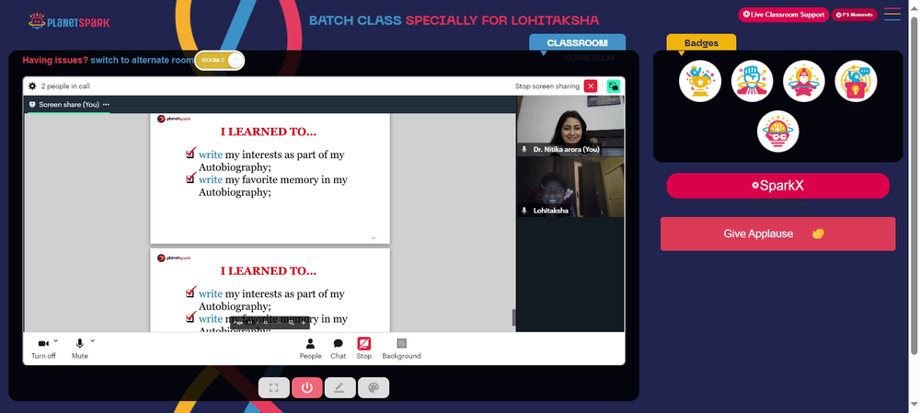Award the speech bubble podium badge
Image resolution: width=920 pixels, height=413 pixels.
click(856, 81)
